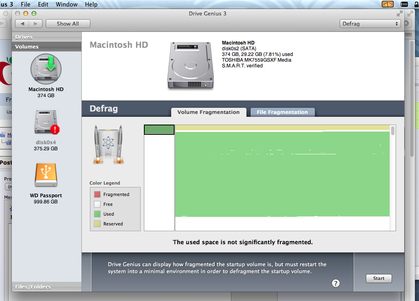Click the orange gauge menu bar icon

coord(388,4)
